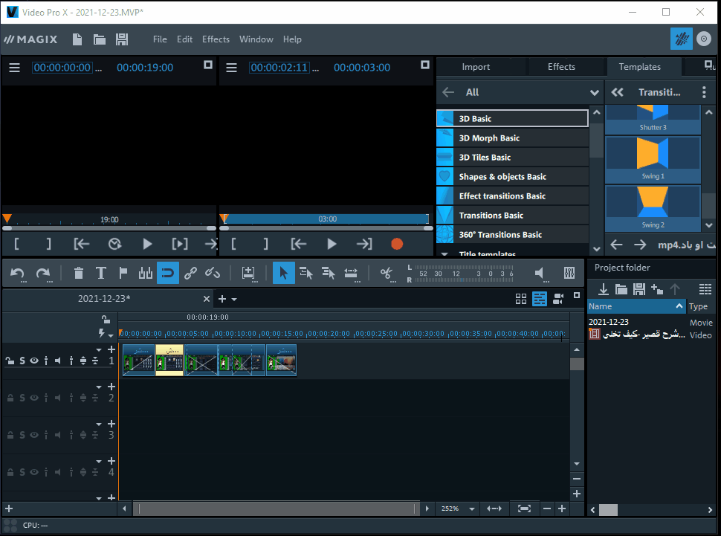Screen dimensions: 721x536
Task: Hide track 1 video with the eye icon
Action: (34, 361)
